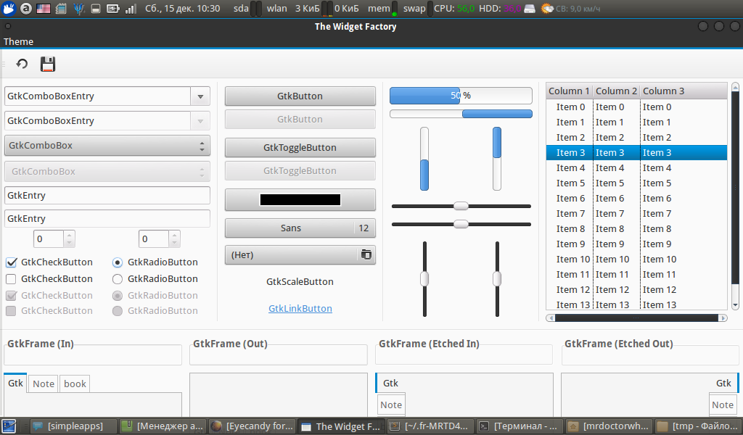This screenshot has width=743, height=435.
Task: Switch to the [mrdoctorwh... taskbar window
Action: click(609, 426)
